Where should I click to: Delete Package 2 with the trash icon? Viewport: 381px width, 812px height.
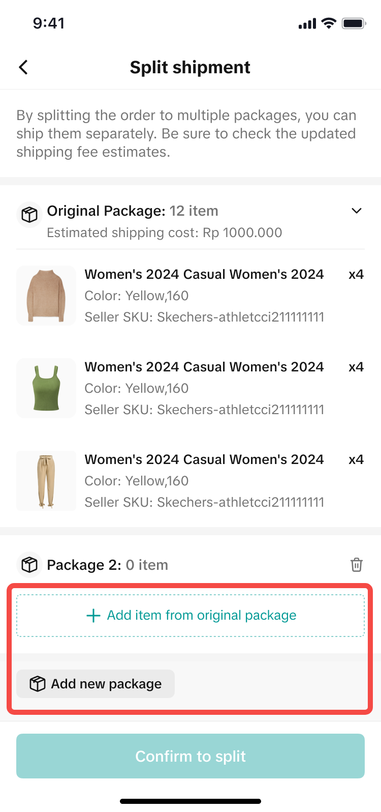[x=357, y=565]
